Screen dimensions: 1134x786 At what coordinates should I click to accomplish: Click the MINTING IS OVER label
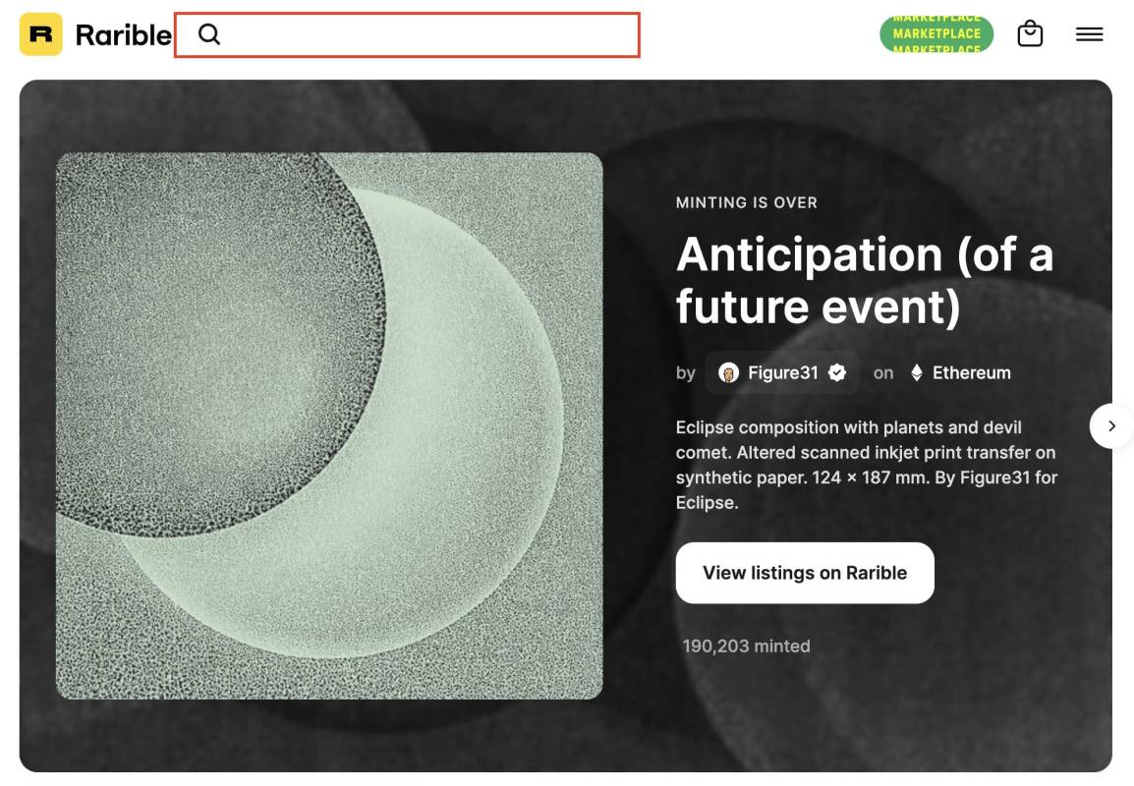click(x=747, y=203)
